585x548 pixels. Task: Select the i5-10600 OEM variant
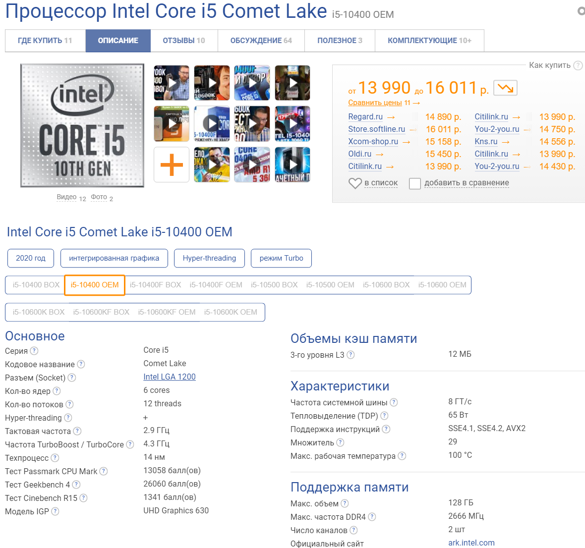[x=442, y=285]
